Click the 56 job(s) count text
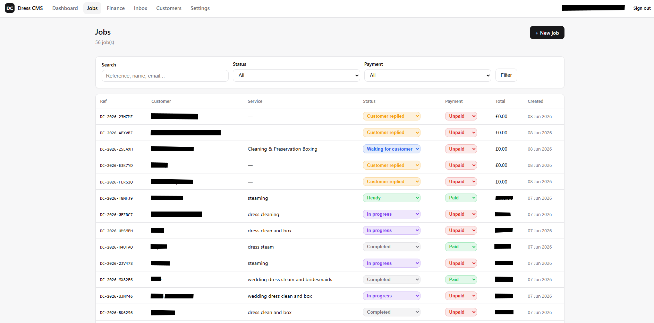654x323 pixels. 105,42
